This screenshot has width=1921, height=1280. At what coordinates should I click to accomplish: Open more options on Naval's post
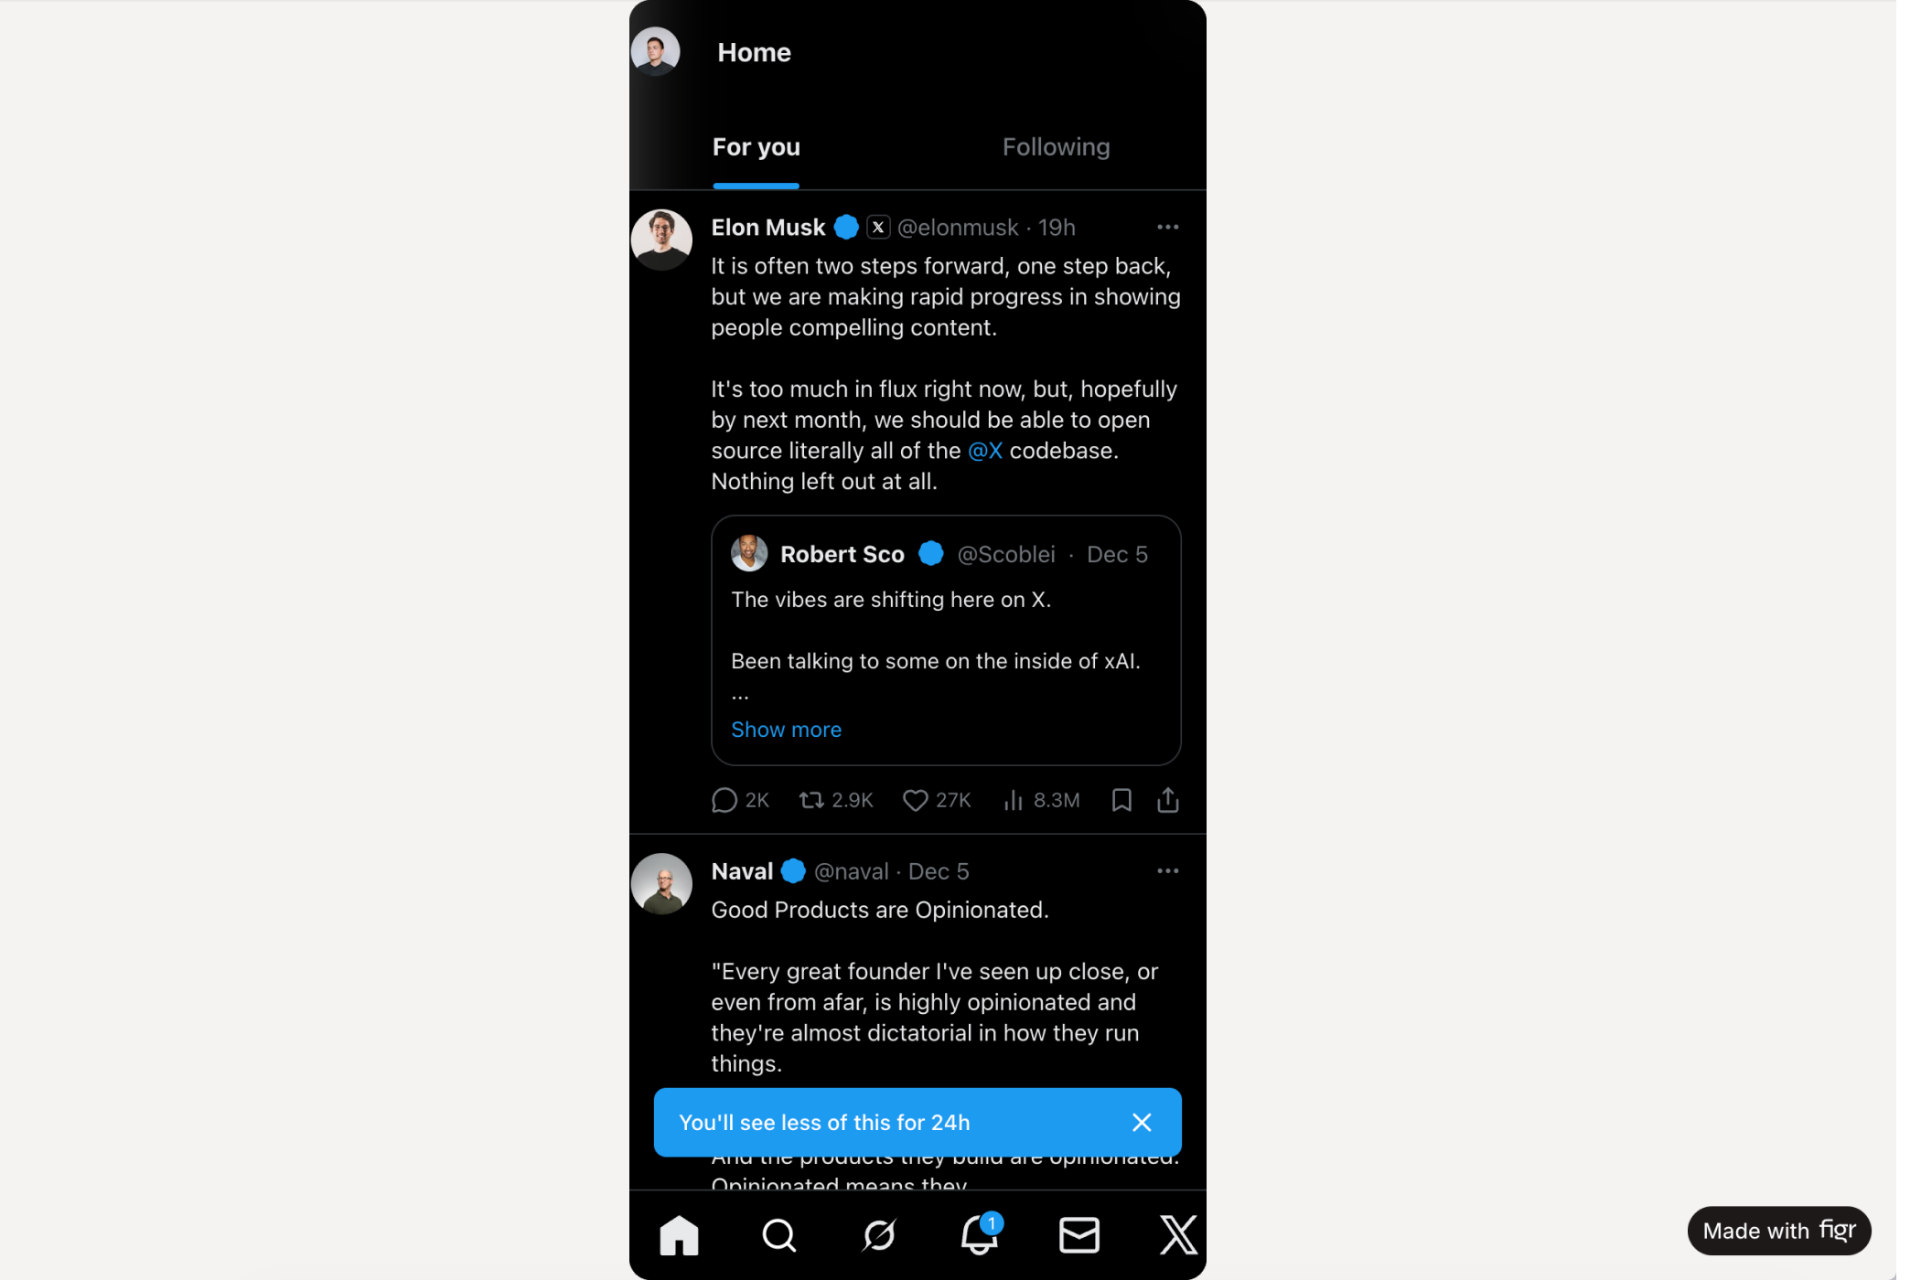click(1167, 870)
